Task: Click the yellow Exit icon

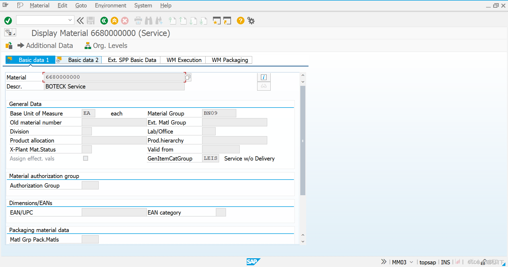Action: (114, 21)
